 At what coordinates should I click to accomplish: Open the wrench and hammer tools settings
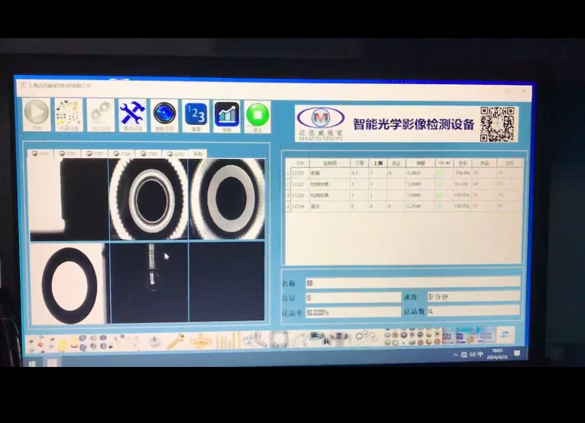pyautogui.click(x=132, y=116)
